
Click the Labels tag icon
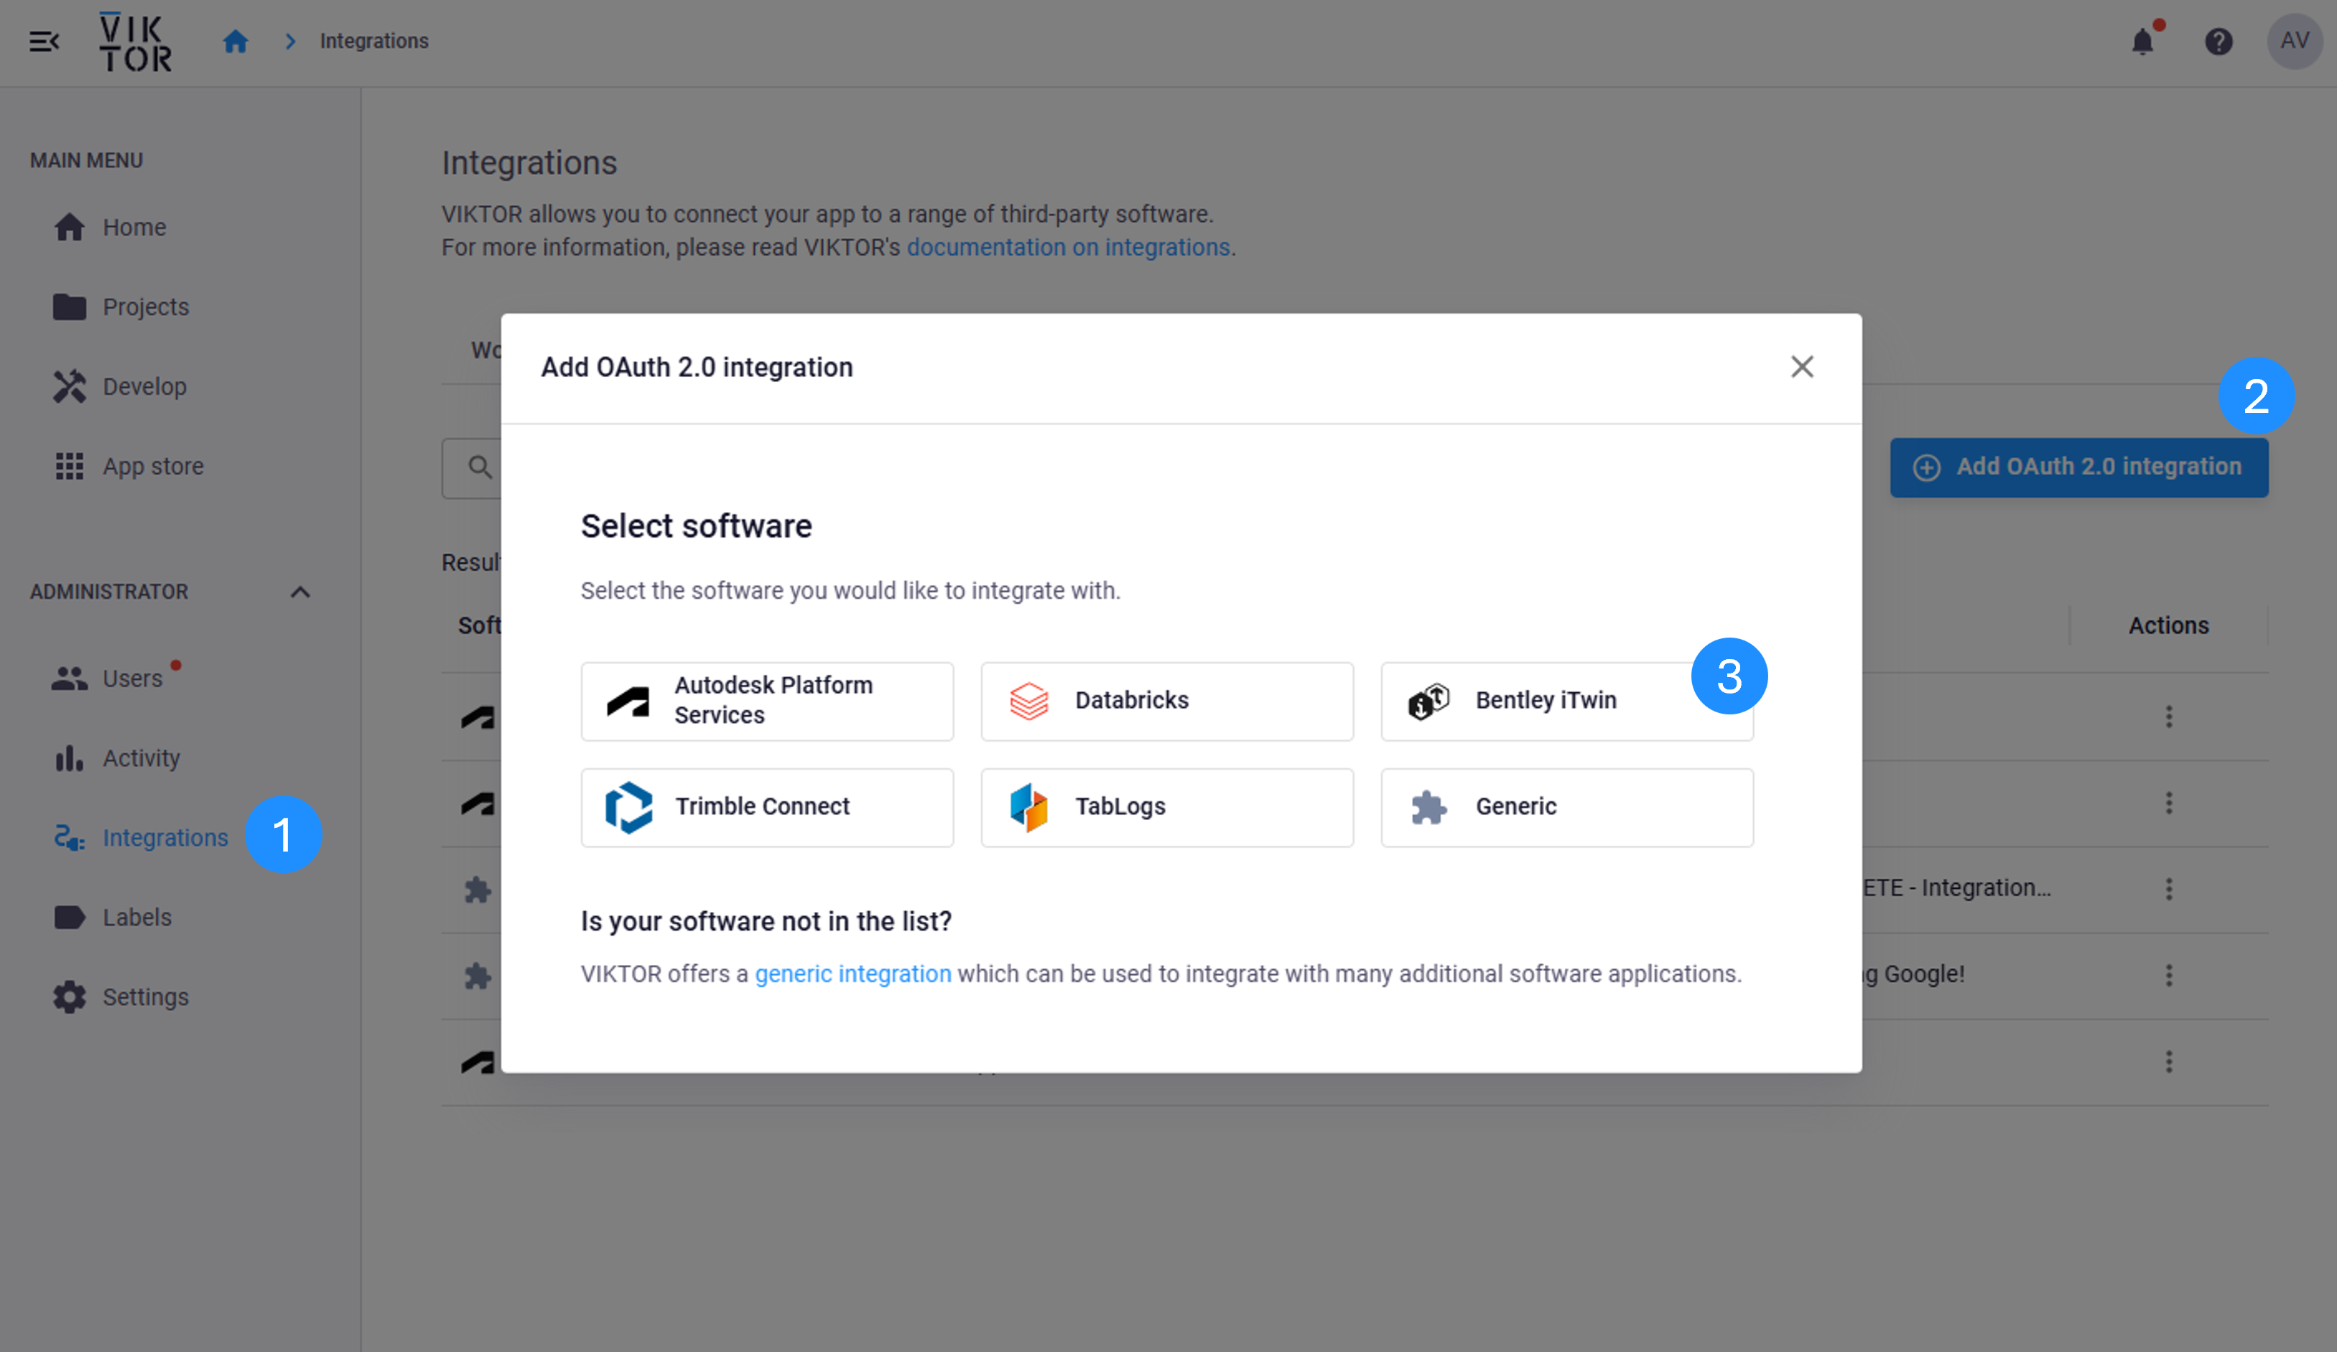(x=70, y=918)
